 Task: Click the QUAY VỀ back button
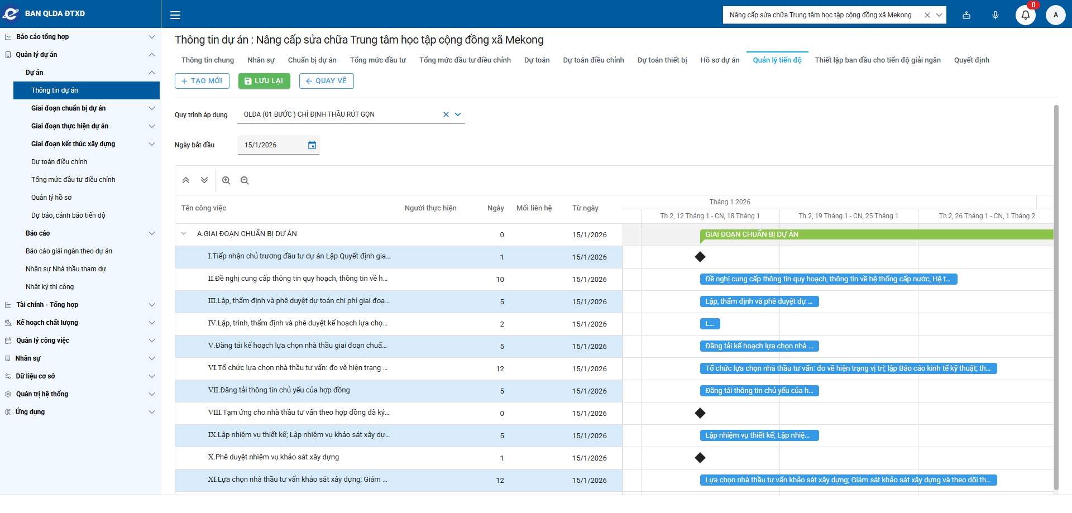[326, 81]
